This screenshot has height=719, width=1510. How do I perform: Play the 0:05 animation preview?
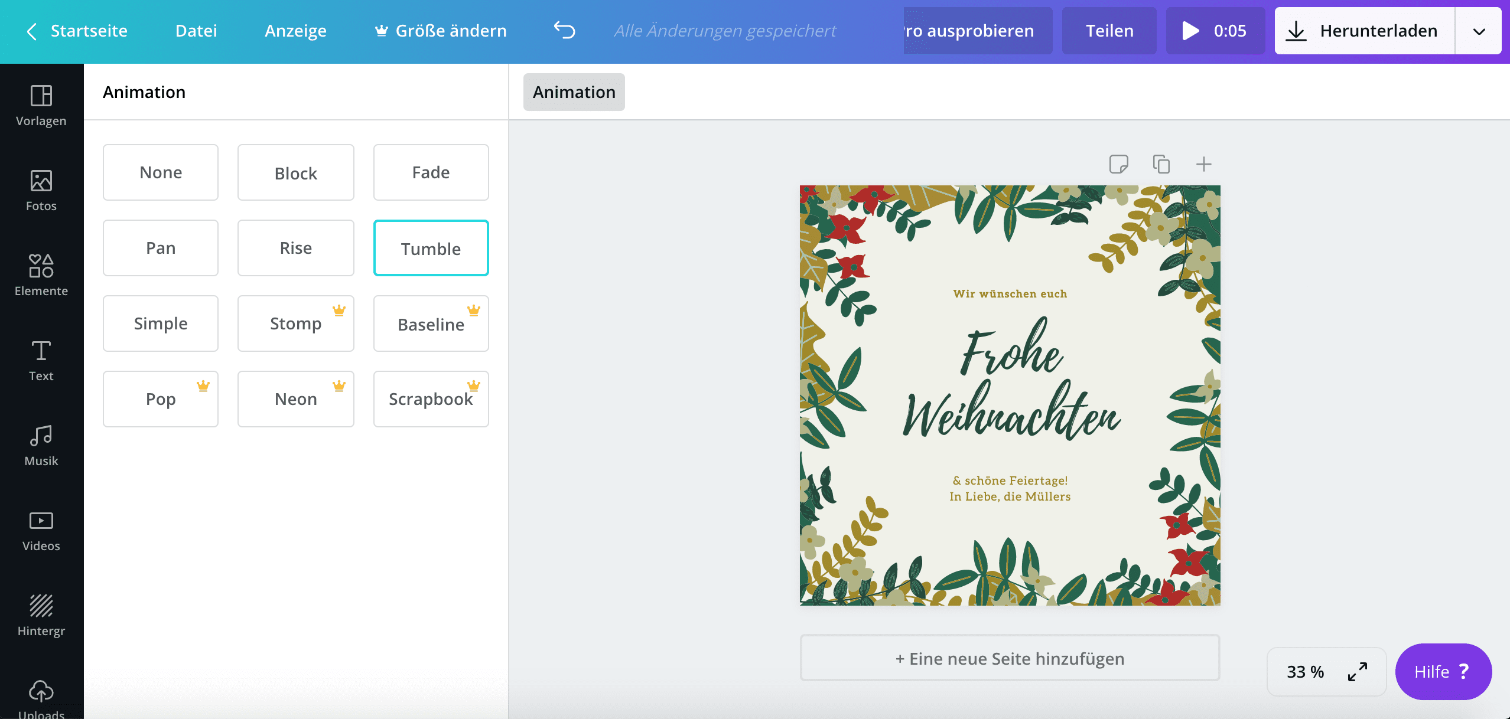click(x=1215, y=31)
